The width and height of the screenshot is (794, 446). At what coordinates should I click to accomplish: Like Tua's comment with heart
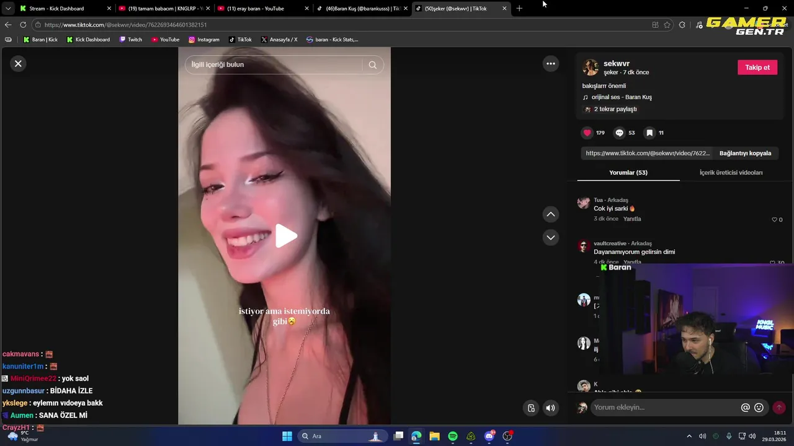click(774, 220)
